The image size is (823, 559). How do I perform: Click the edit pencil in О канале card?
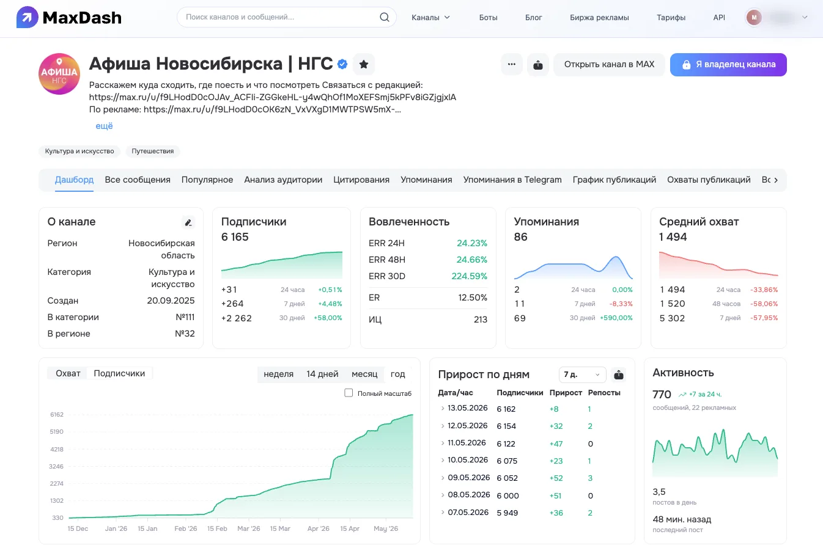[188, 222]
